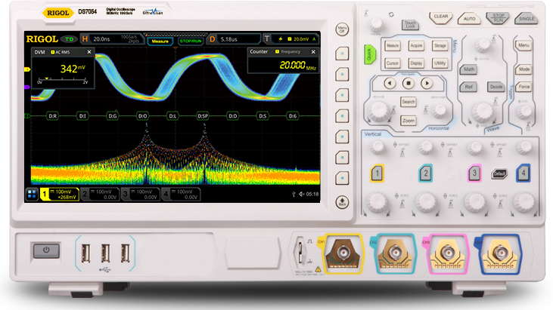
Task: Tap the purple channel marker on screen edge
Action: pyautogui.click(x=27, y=87)
